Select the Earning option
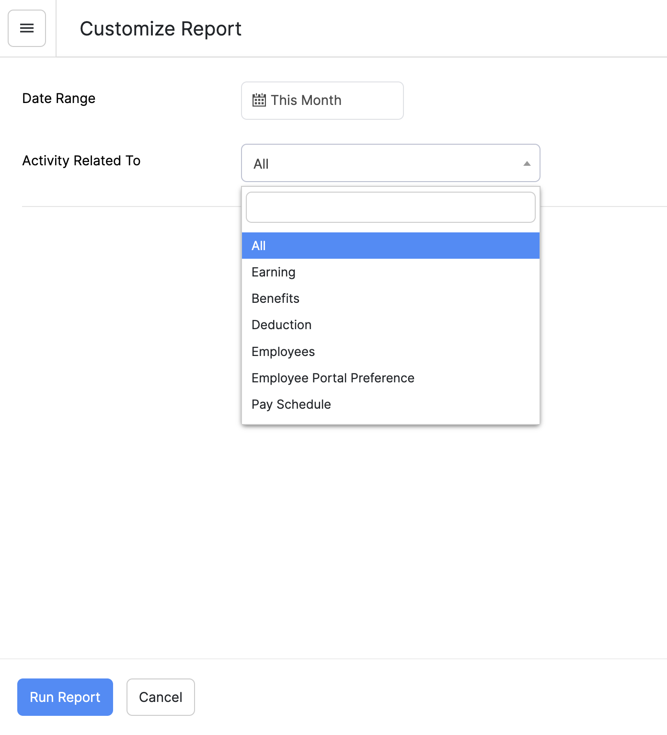Screen dimensions: 667x735 (x=274, y=272)
